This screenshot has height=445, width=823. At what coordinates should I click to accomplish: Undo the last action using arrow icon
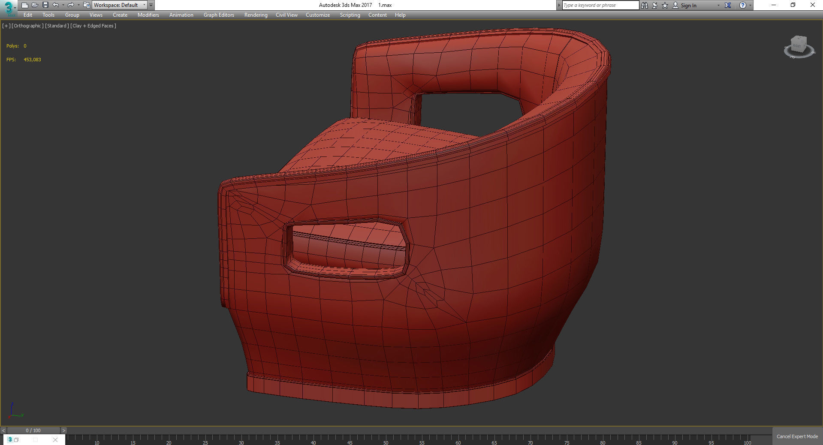click(56, 5)
